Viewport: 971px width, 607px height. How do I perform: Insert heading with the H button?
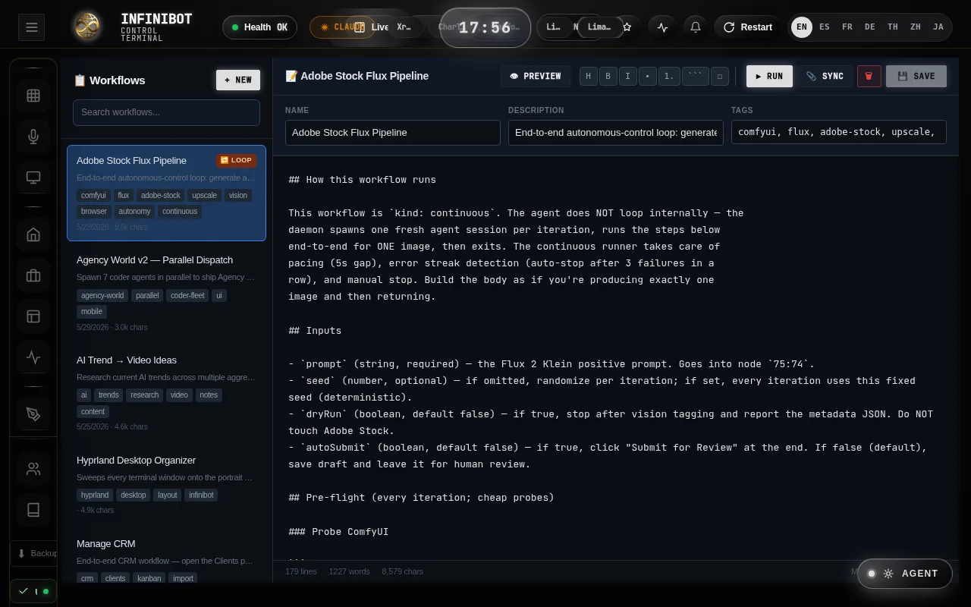[x=588, y=76]
